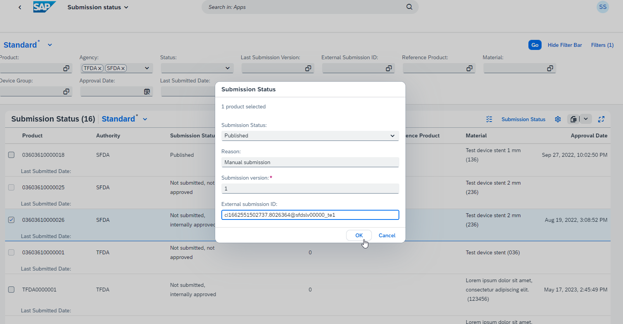This screenshot has height=324, width=623.
Task: Click the Material column header
Action: pos(476,136)
